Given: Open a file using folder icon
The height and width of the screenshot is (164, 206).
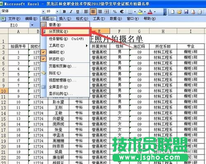Looking at the screenshot, I should (179, 12).
